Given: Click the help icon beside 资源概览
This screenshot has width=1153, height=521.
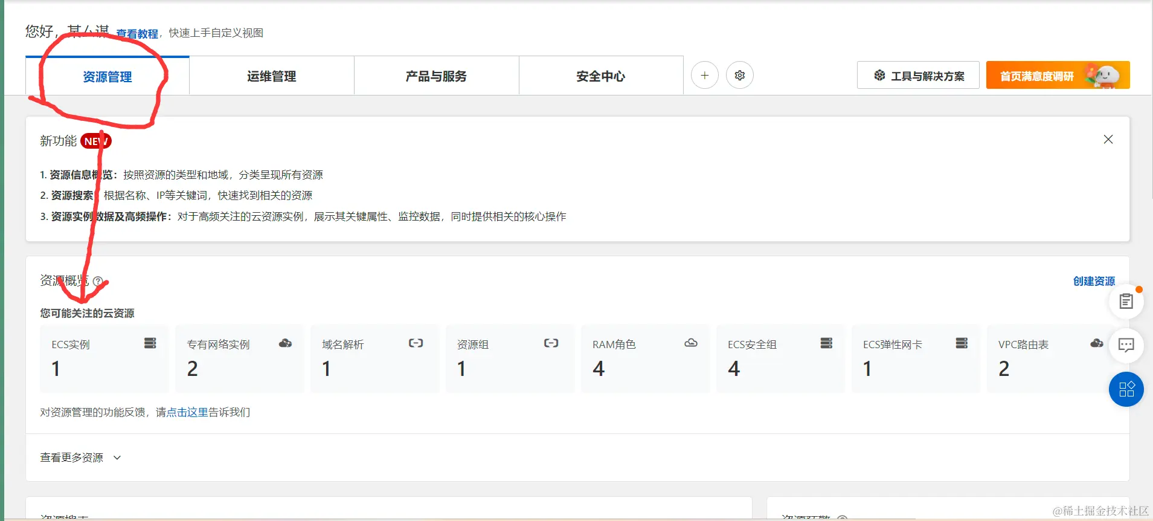Looking at the screenshot, I should coord(98,281).
